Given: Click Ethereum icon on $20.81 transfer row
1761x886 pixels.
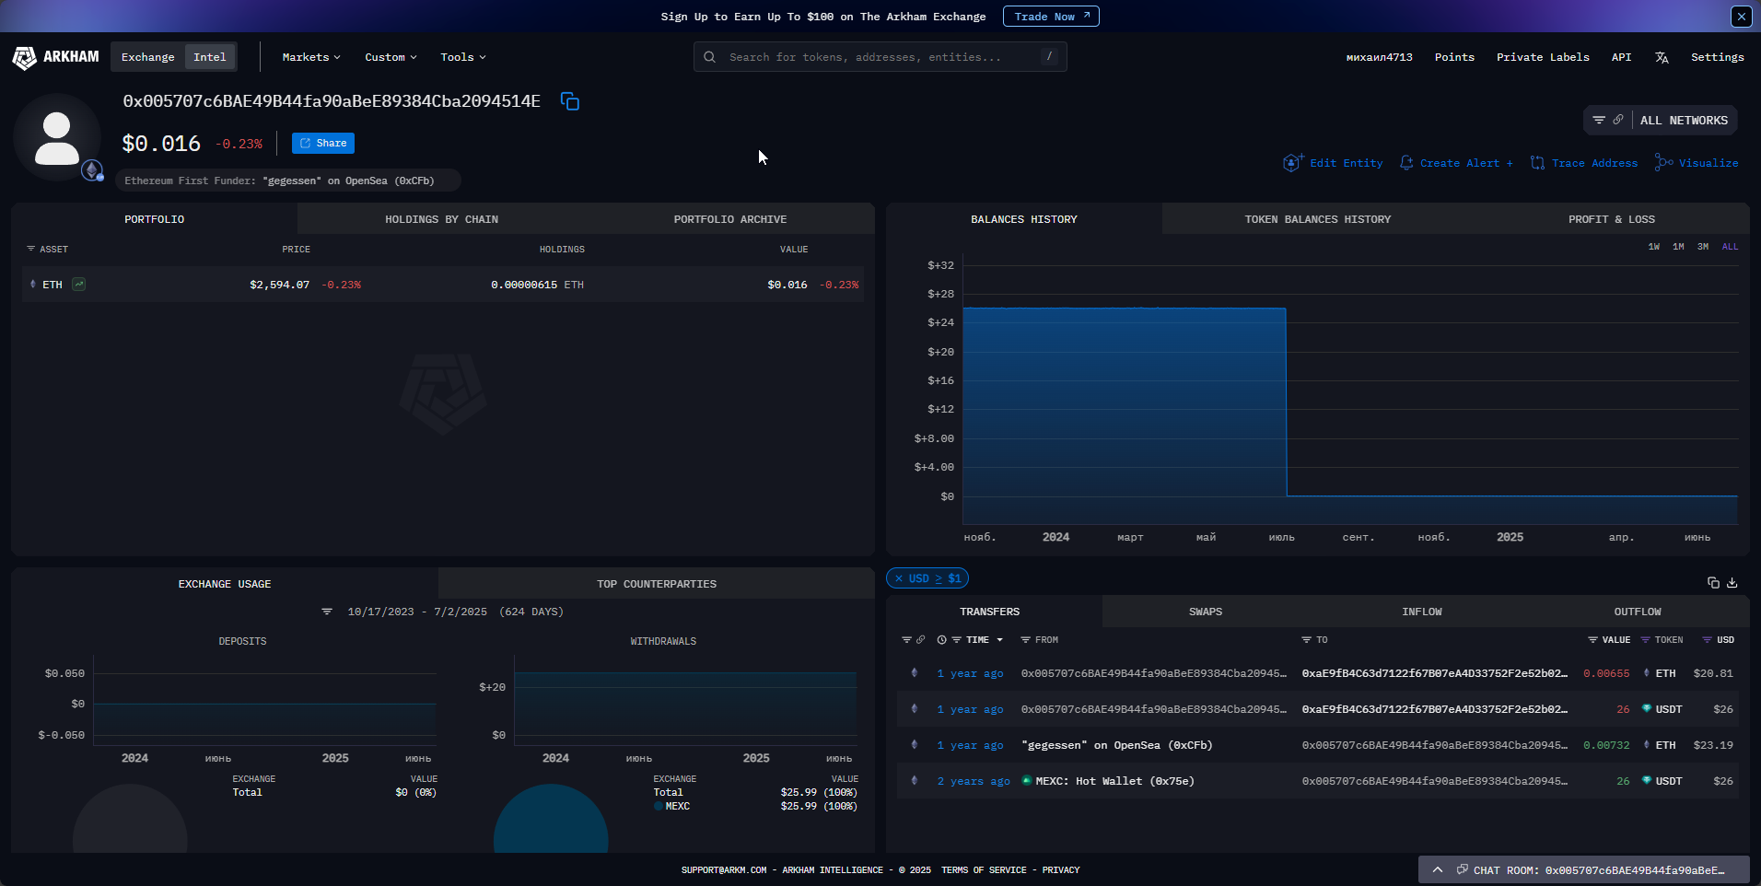Looking at the screenshot, I should 914,673.
